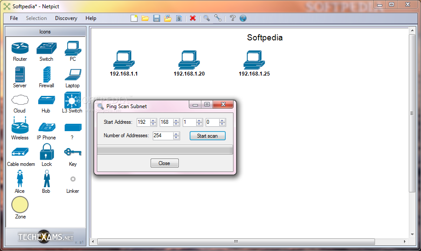Image resolution: width=421 pixels, height=251 pixels.
Task: Select the PC node 192.168.1.25
Action: (x=254, y=63)
